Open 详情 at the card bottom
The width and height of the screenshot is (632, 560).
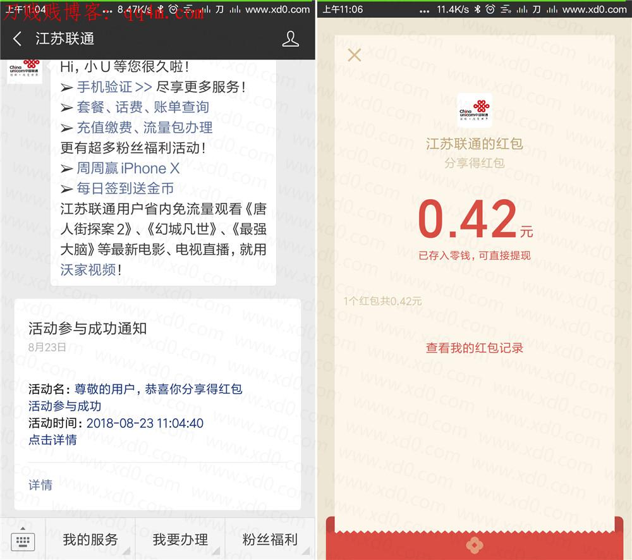tap(40, 485)
